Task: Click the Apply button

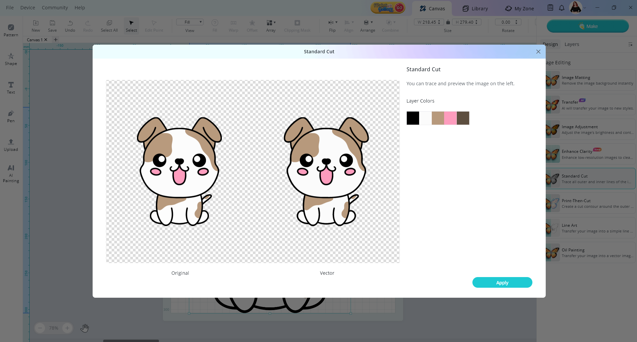Action: point(502,282)
